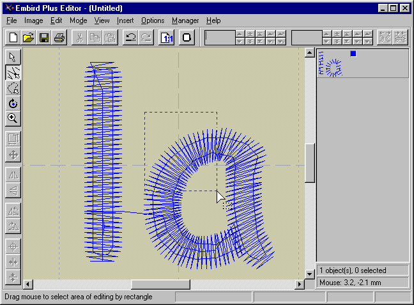This screenshot has width=414, height=305.
Task: Split the design with diverging arrows icon
Action: [x=385, y=38]
